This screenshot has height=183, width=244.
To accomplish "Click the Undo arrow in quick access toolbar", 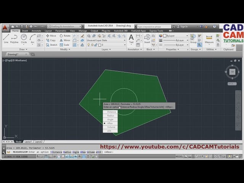I will tap(35, 26).
